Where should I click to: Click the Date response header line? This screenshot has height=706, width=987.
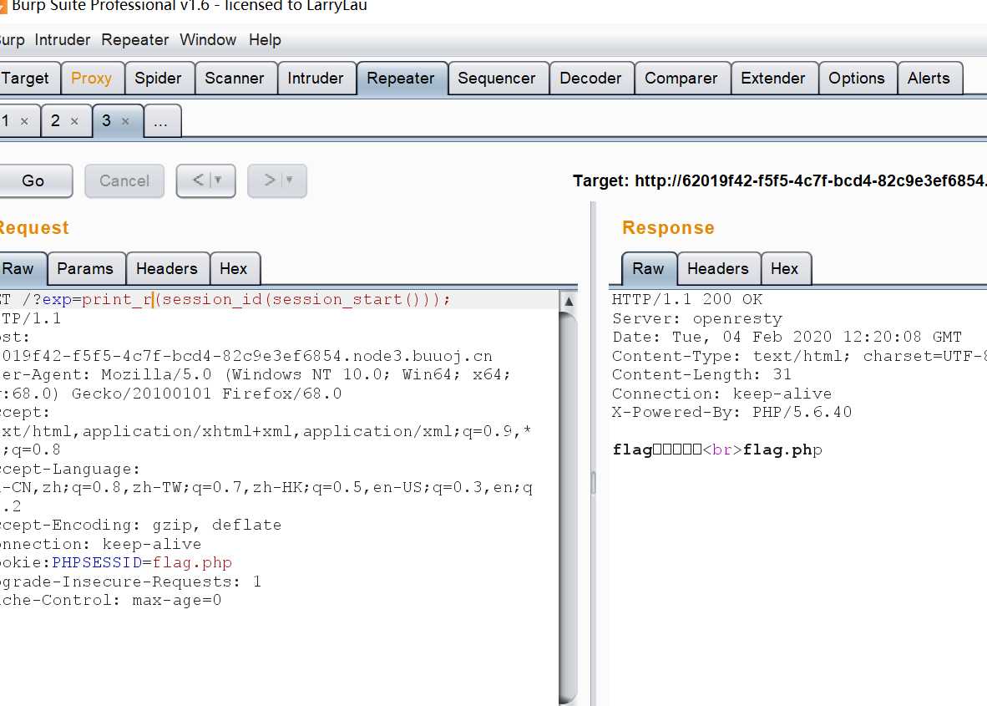coord(787,337)
